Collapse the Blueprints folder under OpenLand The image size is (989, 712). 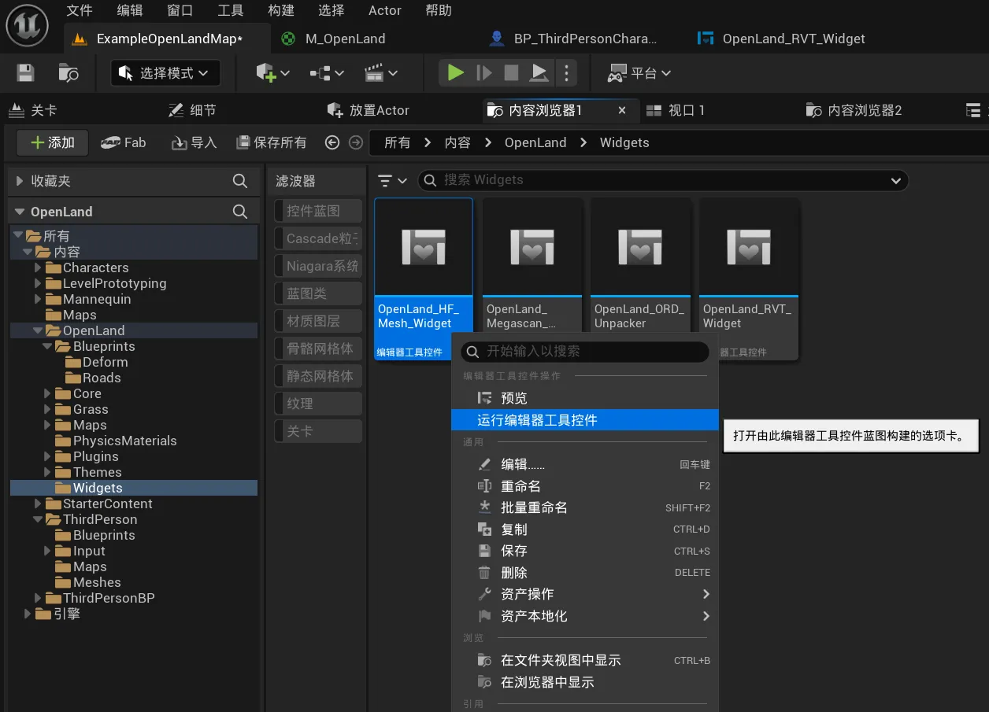(49, 346)
